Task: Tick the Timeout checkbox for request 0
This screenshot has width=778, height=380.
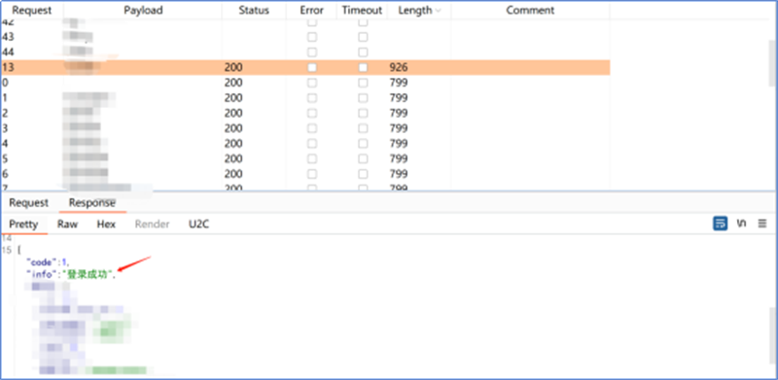Action: (363, 83)
